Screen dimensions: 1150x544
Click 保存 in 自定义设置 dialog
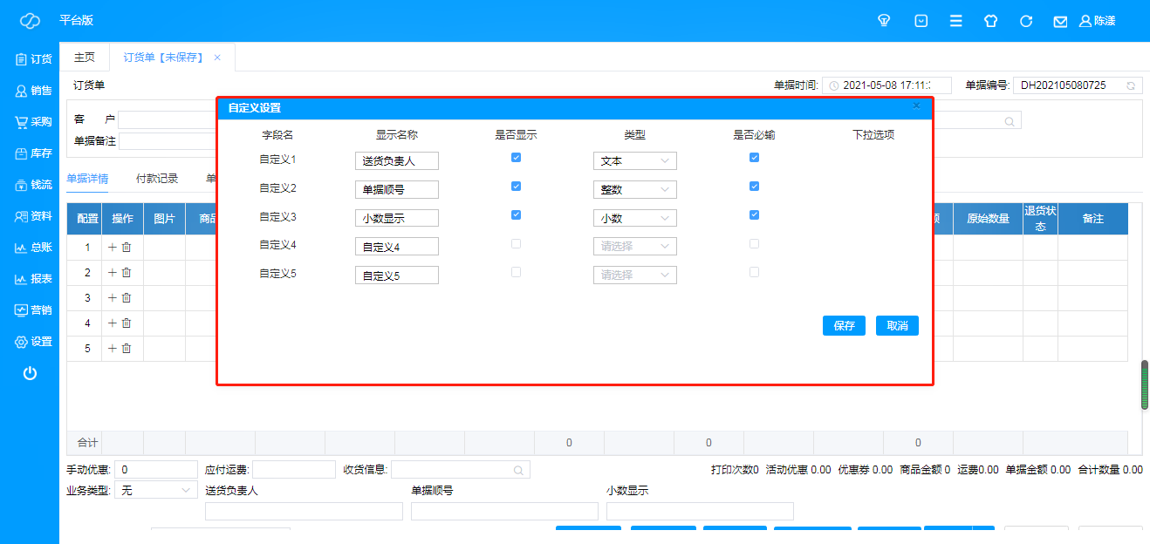coord(844,326)
